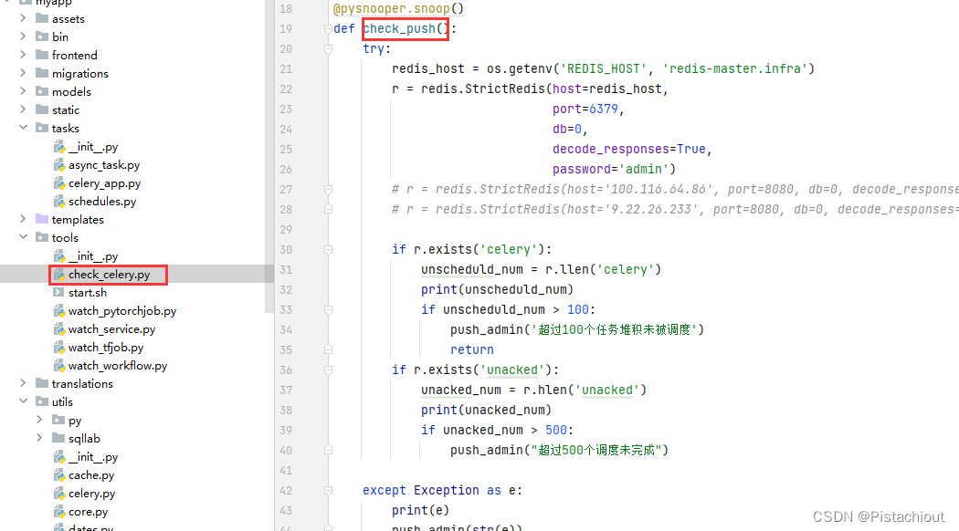Click the migrations folder icon
The image size is (959, 531).
coord(42,73)
